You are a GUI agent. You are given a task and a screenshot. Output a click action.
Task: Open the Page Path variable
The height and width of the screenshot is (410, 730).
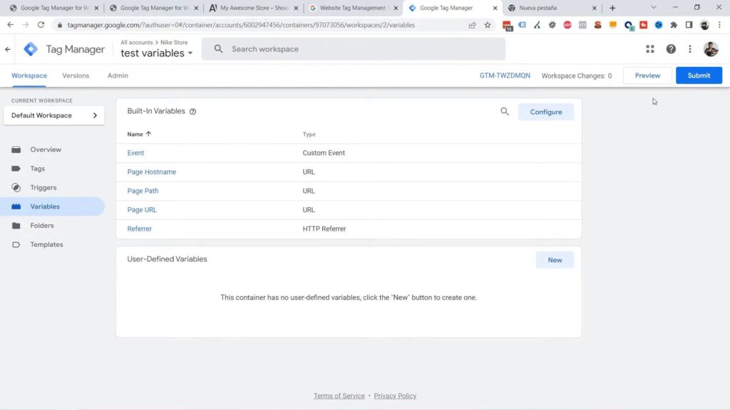pyautogui.click(x=143, y=191)
